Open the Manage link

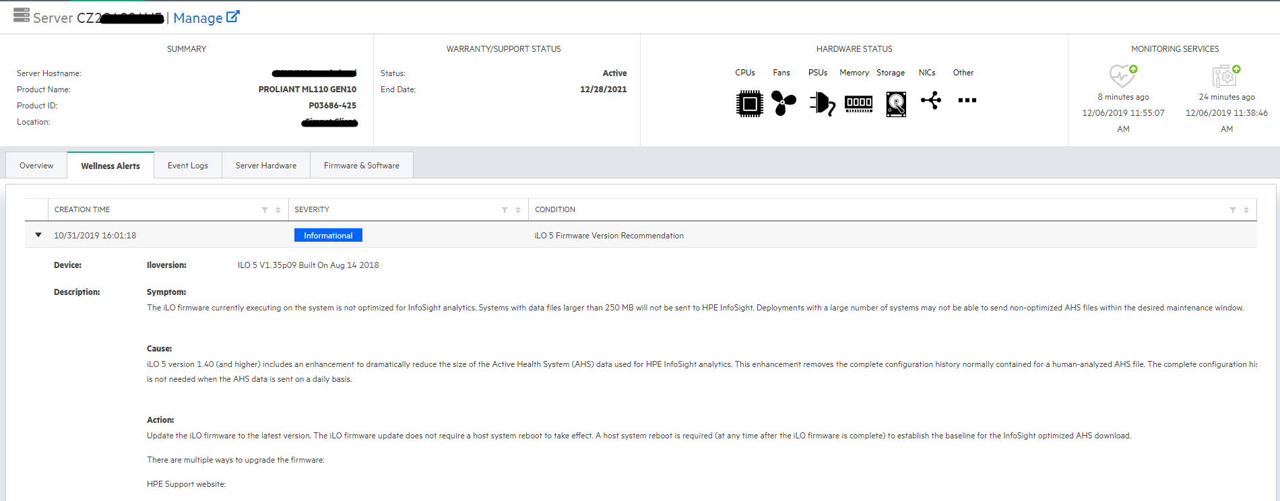point(197,18)
